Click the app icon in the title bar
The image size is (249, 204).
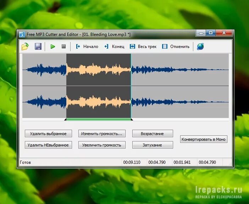point(22,34)
